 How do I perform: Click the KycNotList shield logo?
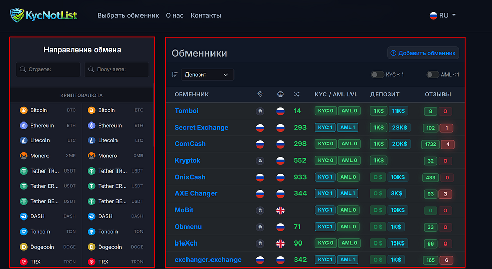[x=17, y=15]
